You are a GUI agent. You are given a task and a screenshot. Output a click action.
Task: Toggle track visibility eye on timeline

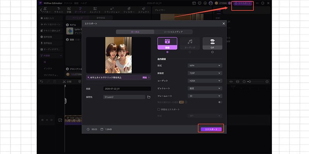tap(47, 120)
